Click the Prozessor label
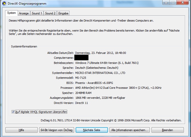This screenshot has height=137, width=191. (67, 88)
